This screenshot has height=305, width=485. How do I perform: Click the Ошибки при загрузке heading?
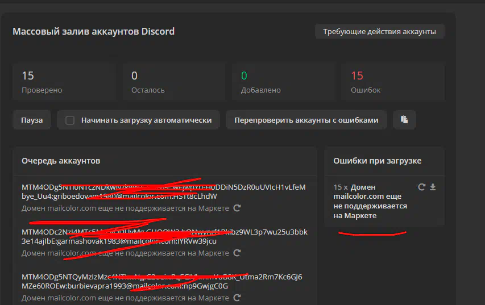(378, 161)
